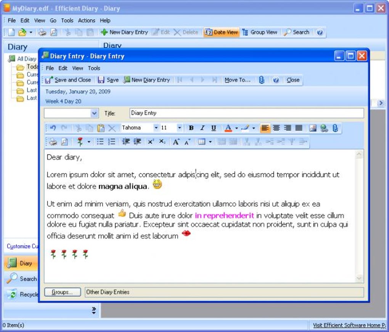Click open file folder icon in main toolbar
The width and height of the screenshot is (389, 332).
[22, 32]
